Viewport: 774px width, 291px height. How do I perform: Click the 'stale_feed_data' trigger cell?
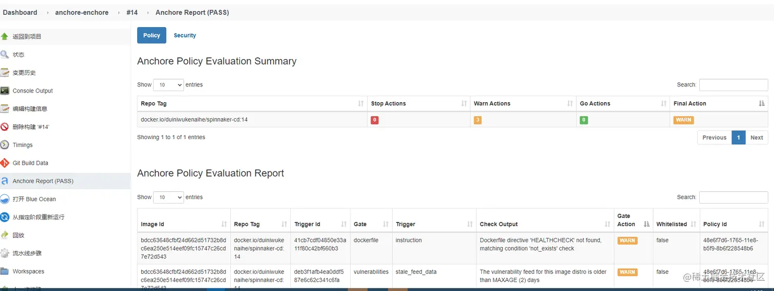416,272
